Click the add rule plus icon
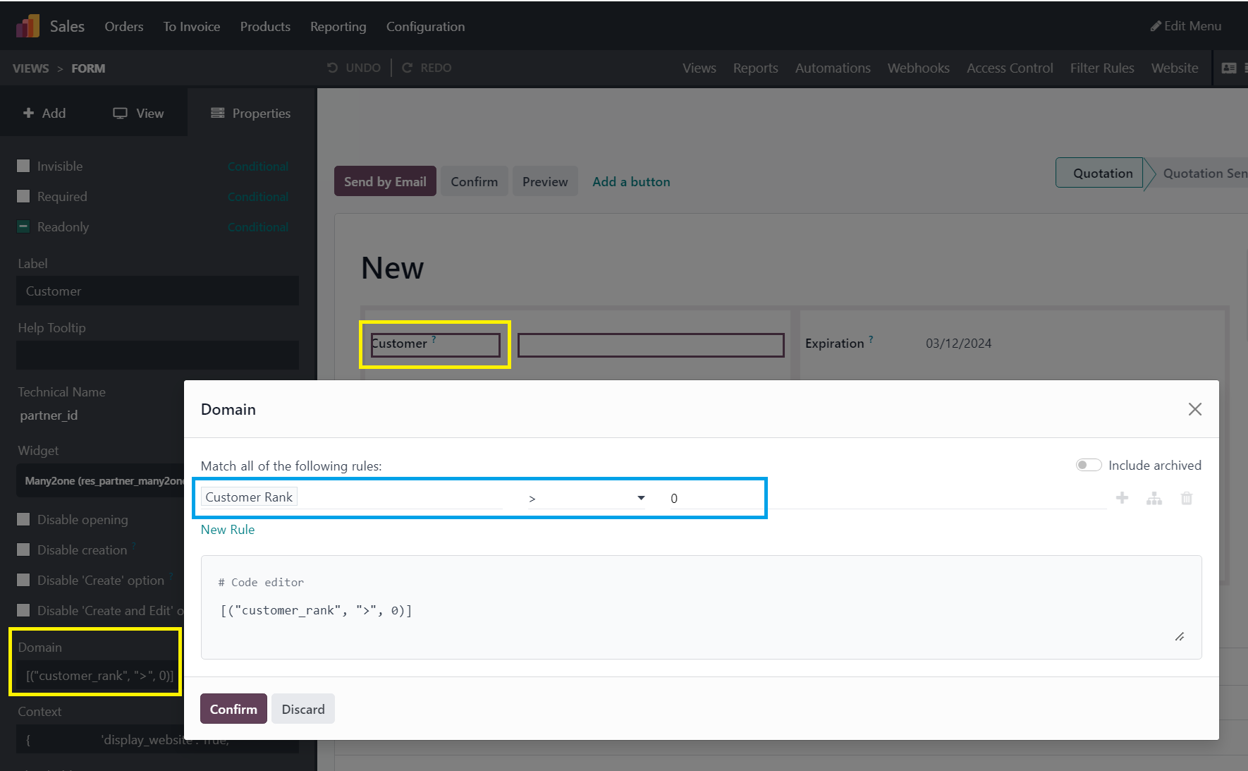This screenshot has width=1248, height=771. click(x=1122, y=498)
